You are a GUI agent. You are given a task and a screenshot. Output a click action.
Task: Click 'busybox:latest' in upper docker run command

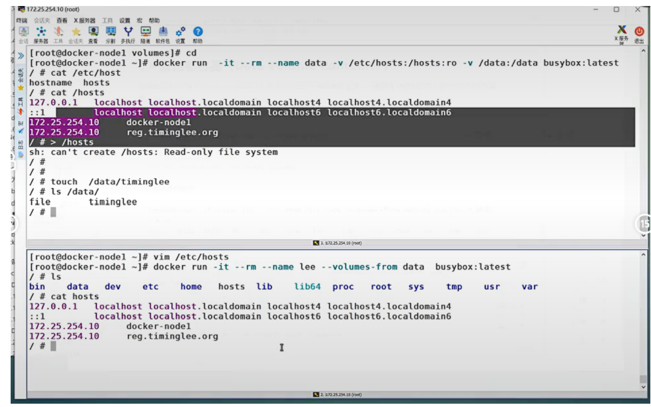[581, 63]
